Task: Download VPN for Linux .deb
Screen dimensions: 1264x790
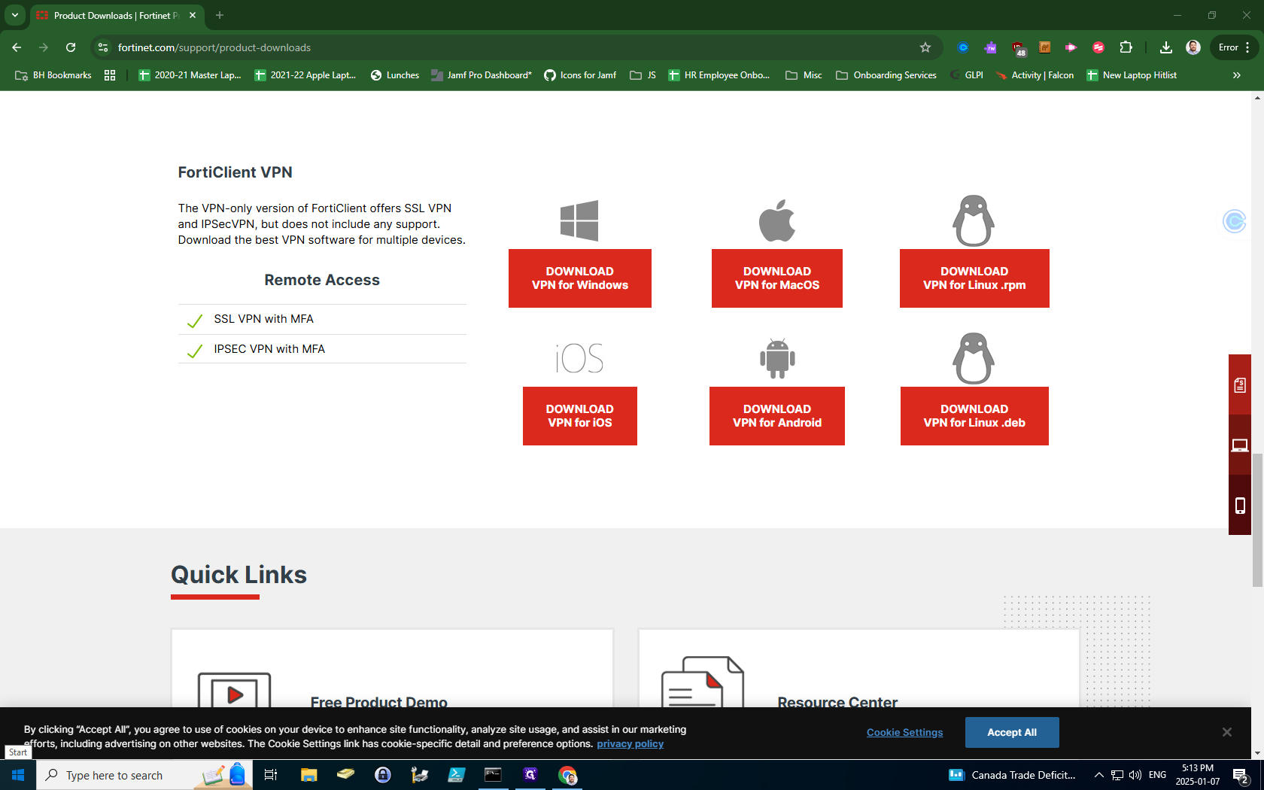Action: [974, 416]
